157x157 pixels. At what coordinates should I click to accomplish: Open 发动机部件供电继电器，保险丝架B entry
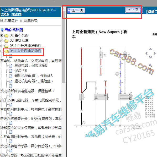[x=27, y=91]
